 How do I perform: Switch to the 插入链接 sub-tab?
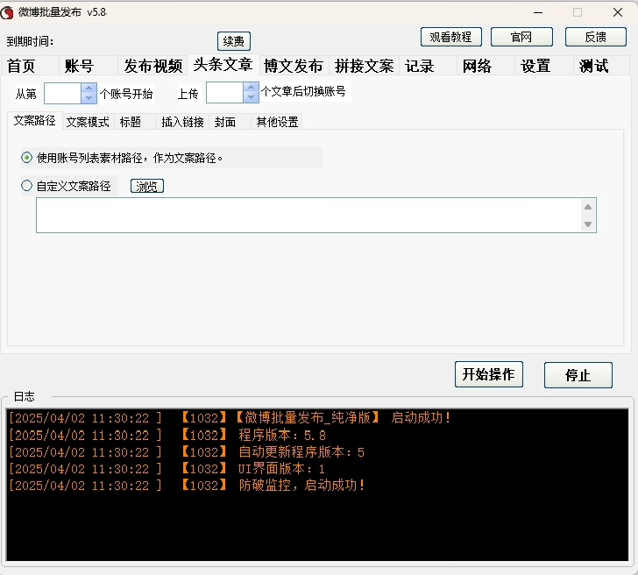[182, 122]
